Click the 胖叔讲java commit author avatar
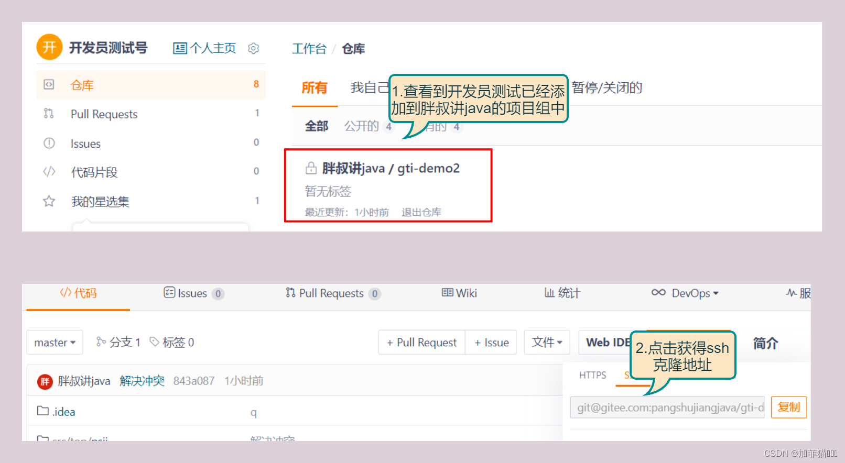This screenshot has height=463, width=845. [45, 381]
